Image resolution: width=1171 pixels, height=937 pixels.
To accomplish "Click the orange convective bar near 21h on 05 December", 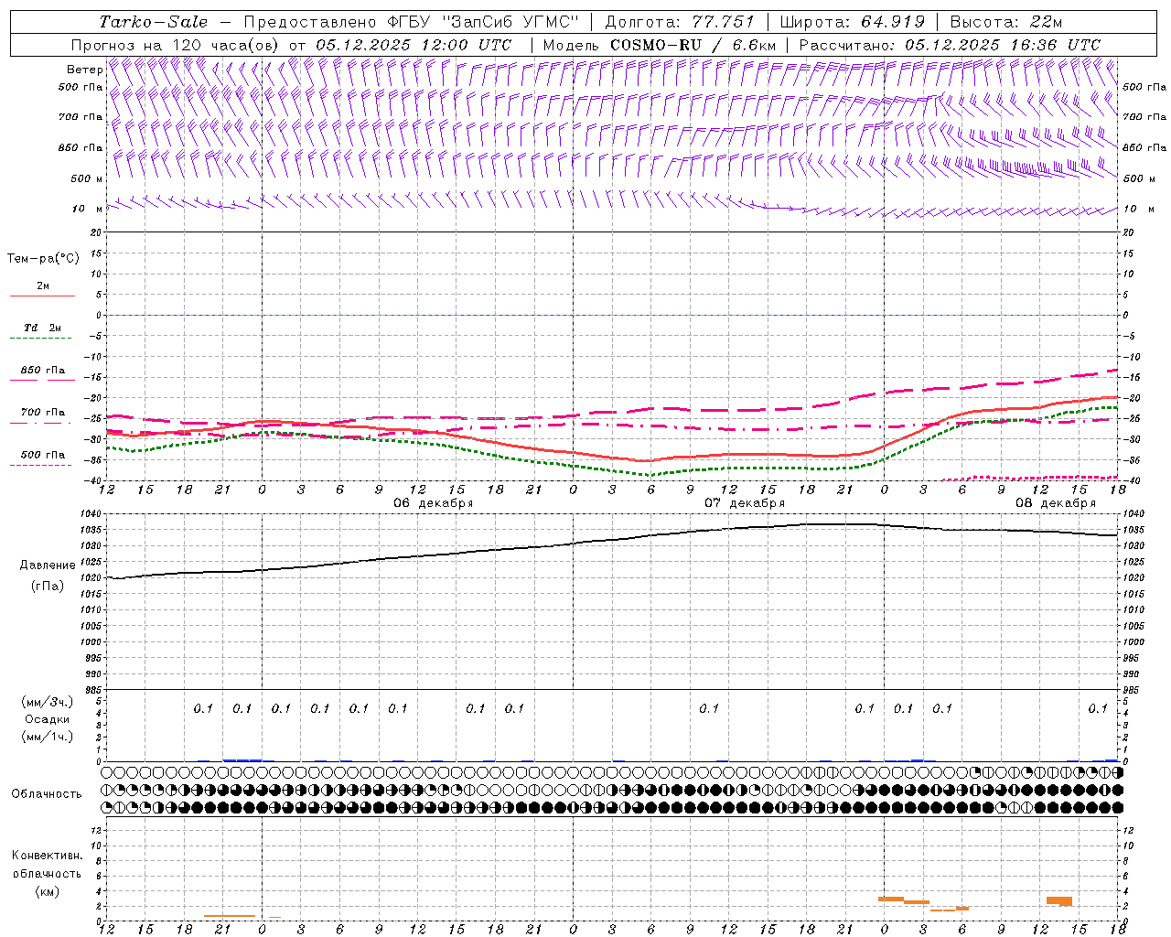I will [230, 916].
